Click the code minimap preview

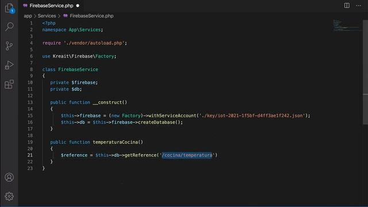click(346, 25)
